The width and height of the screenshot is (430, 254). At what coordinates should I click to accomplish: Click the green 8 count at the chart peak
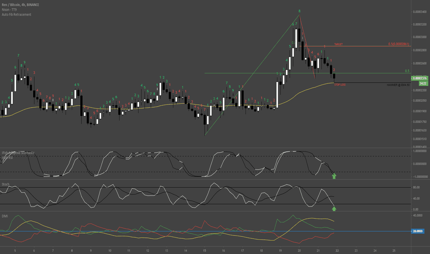[299, 11]
